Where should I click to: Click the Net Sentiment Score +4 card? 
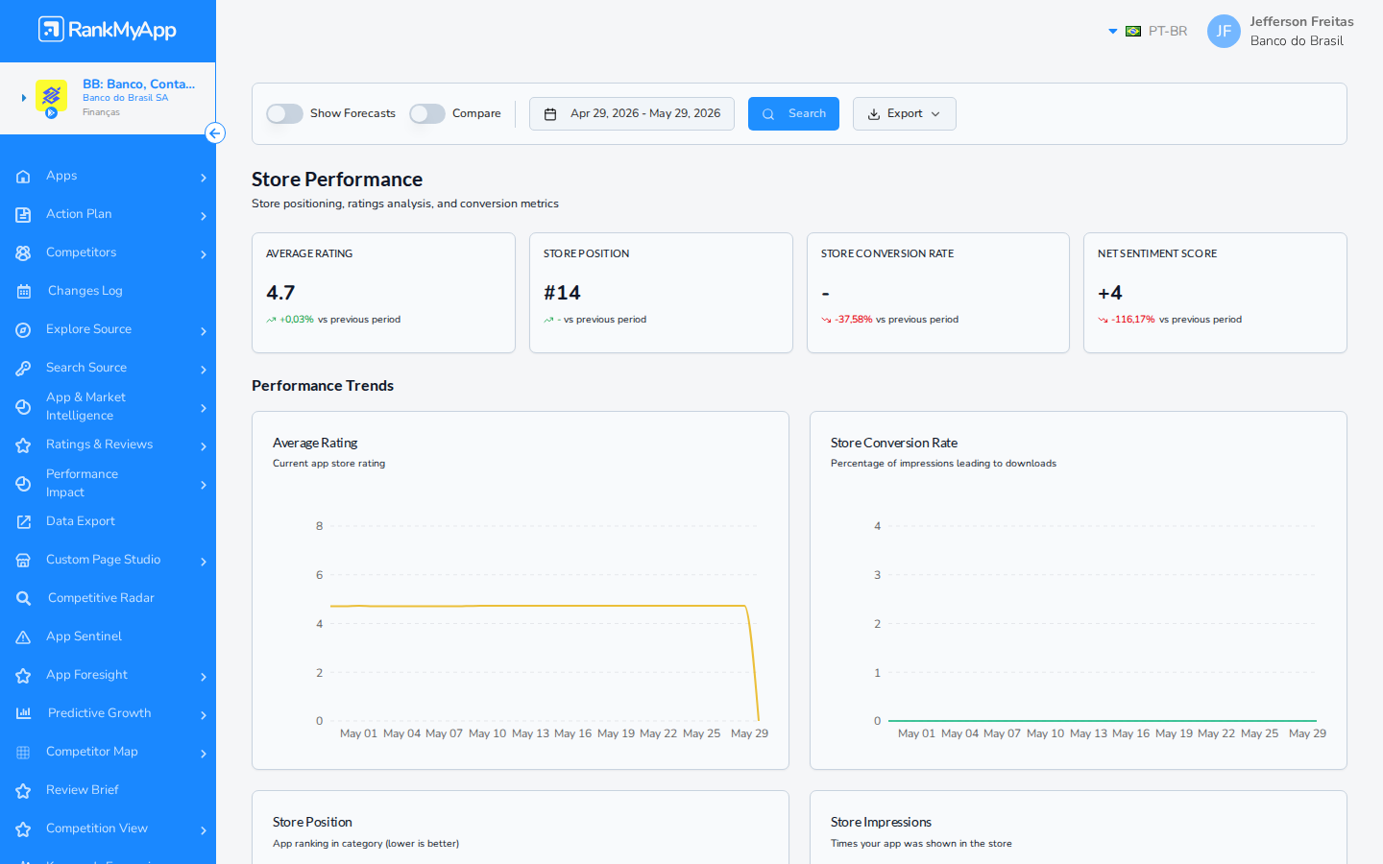pos(1215,293)
